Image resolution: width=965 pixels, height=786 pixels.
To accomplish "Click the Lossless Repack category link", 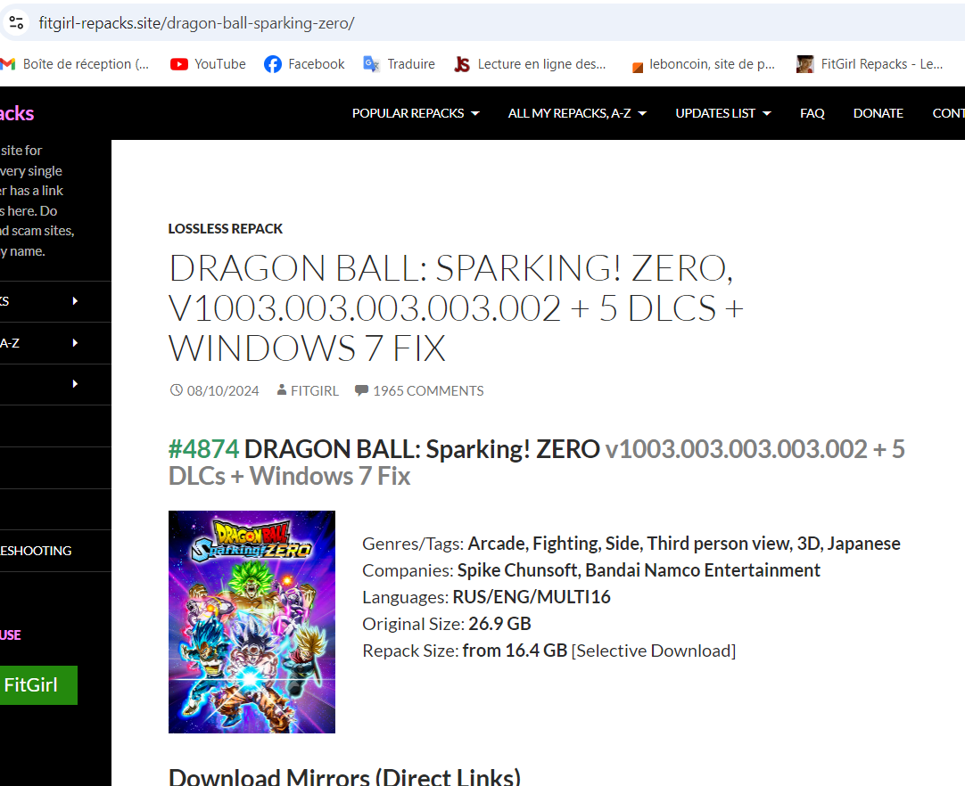I will point(226,229).
